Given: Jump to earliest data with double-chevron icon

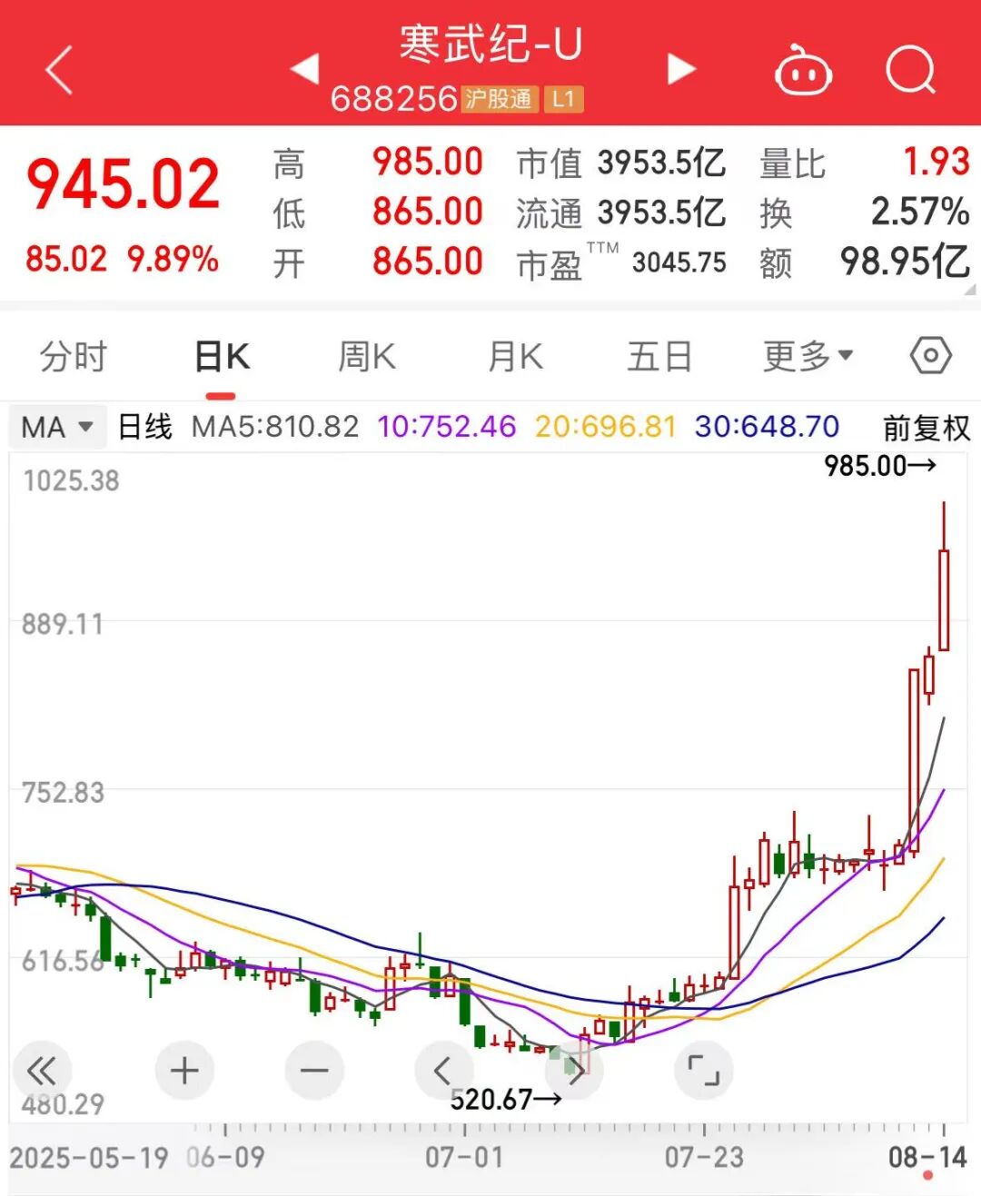Looking at the screenshot, I should [45, 1071].
